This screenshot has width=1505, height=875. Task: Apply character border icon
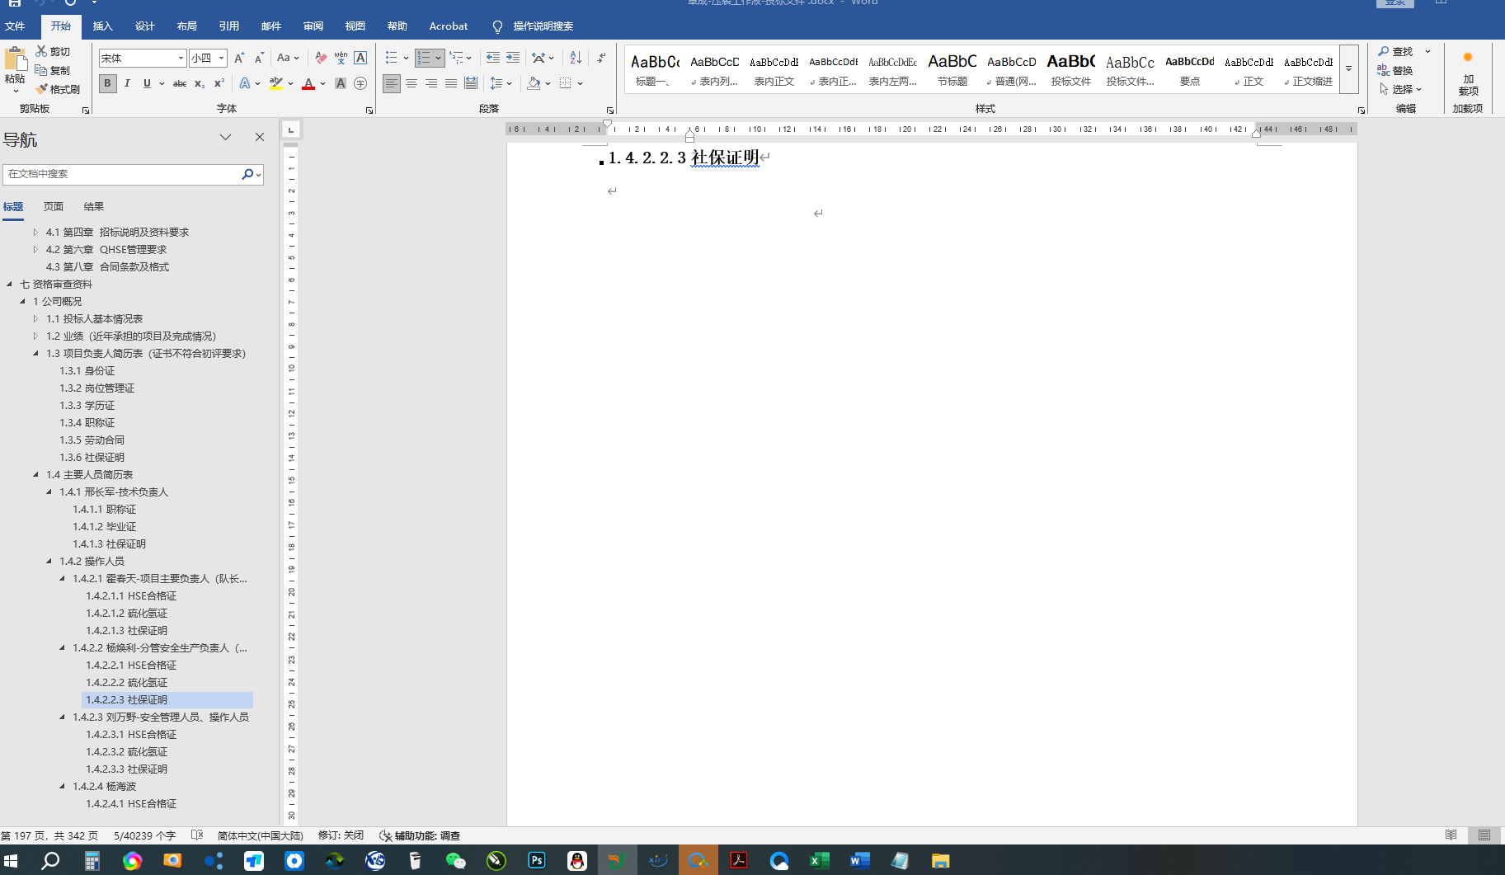[360, 58]
